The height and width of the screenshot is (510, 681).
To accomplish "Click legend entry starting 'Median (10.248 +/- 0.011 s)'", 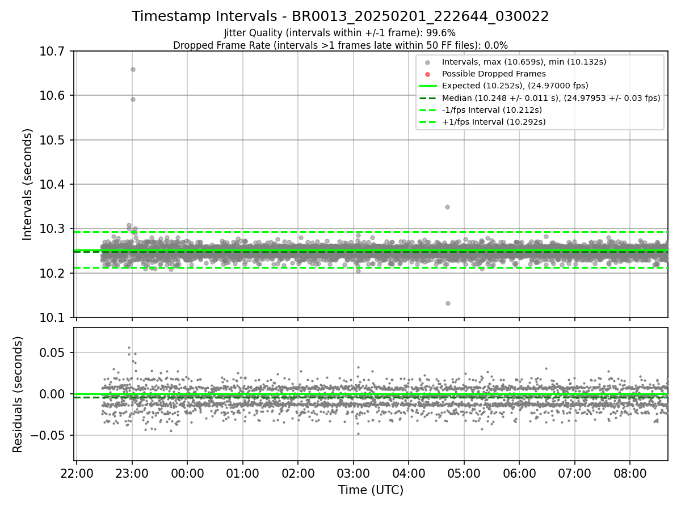I will [551, 97].
